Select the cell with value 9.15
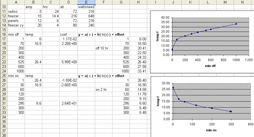The image size is (254, 137). [x=138, y=99]
